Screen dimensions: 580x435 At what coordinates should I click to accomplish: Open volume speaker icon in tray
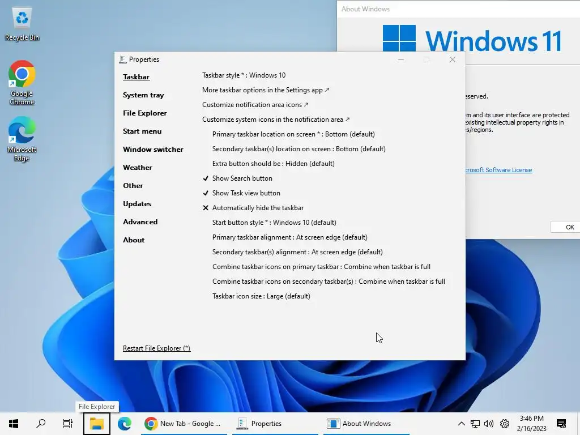(489, 424)
